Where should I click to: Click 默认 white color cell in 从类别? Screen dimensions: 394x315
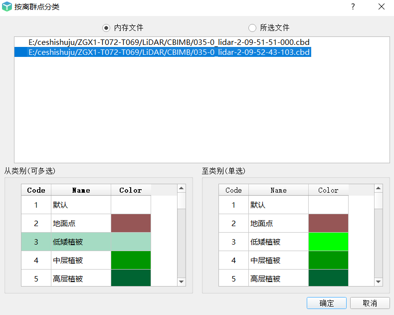click(131, 205)
